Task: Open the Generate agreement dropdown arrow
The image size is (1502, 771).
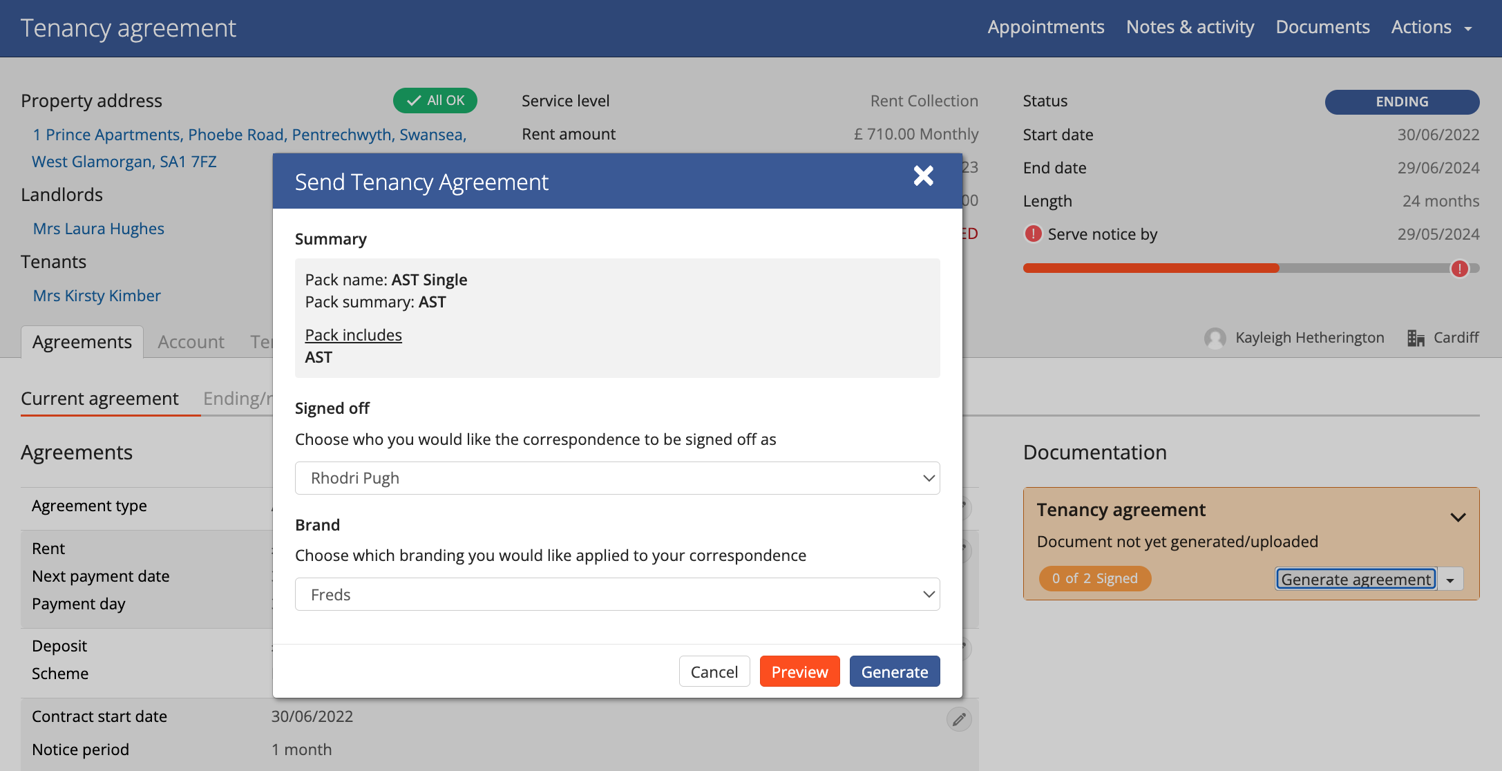Action: click(1450, 579)
